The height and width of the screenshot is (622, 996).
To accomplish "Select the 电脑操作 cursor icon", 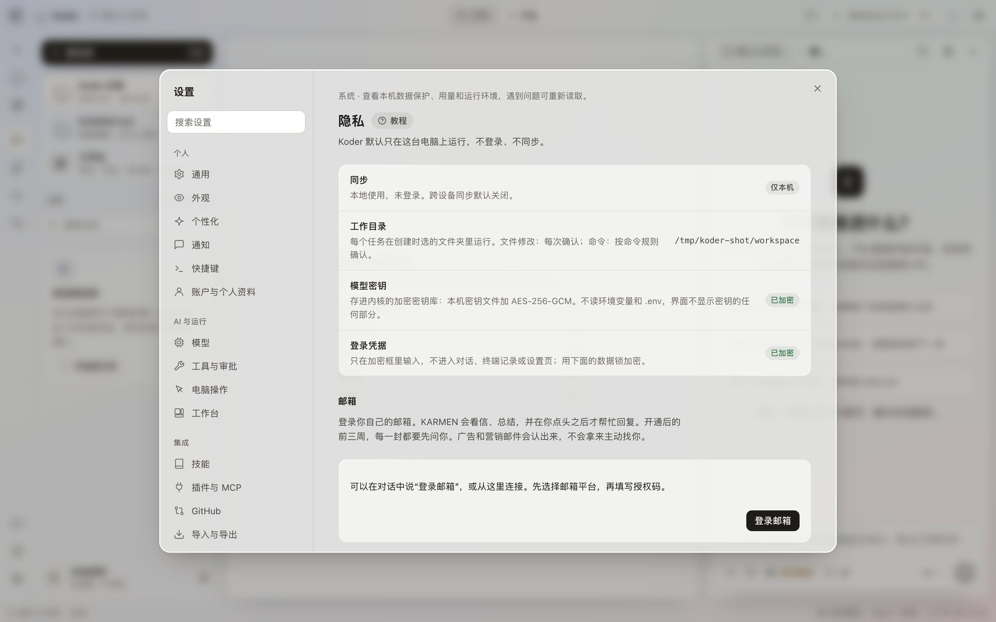I will [179, 389].
